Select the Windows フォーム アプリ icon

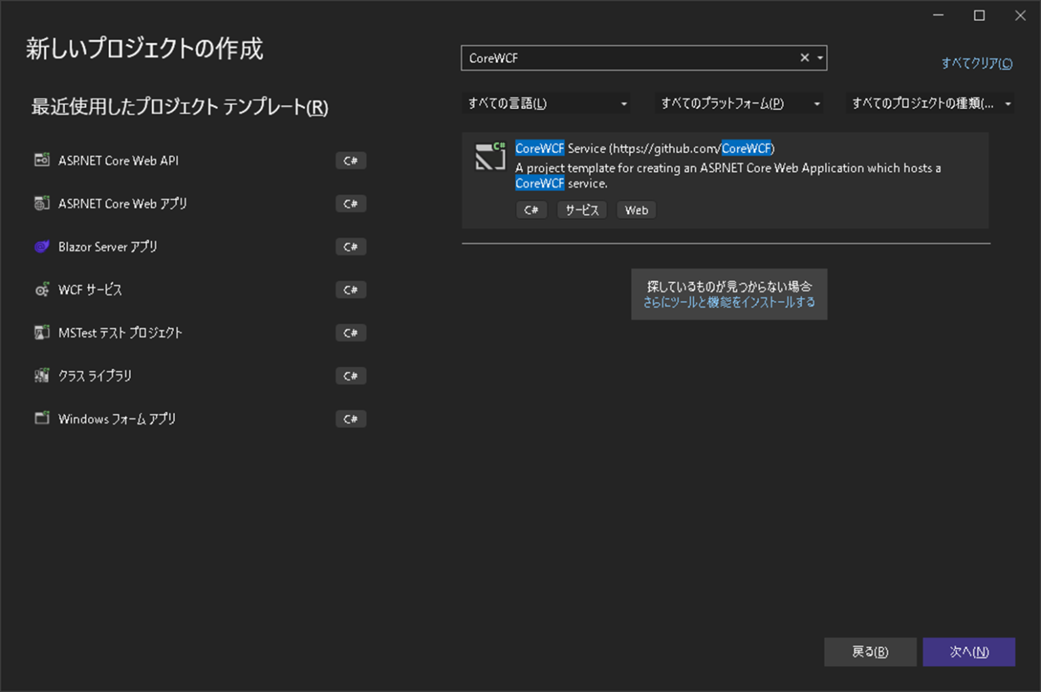[x=41, y=418]
